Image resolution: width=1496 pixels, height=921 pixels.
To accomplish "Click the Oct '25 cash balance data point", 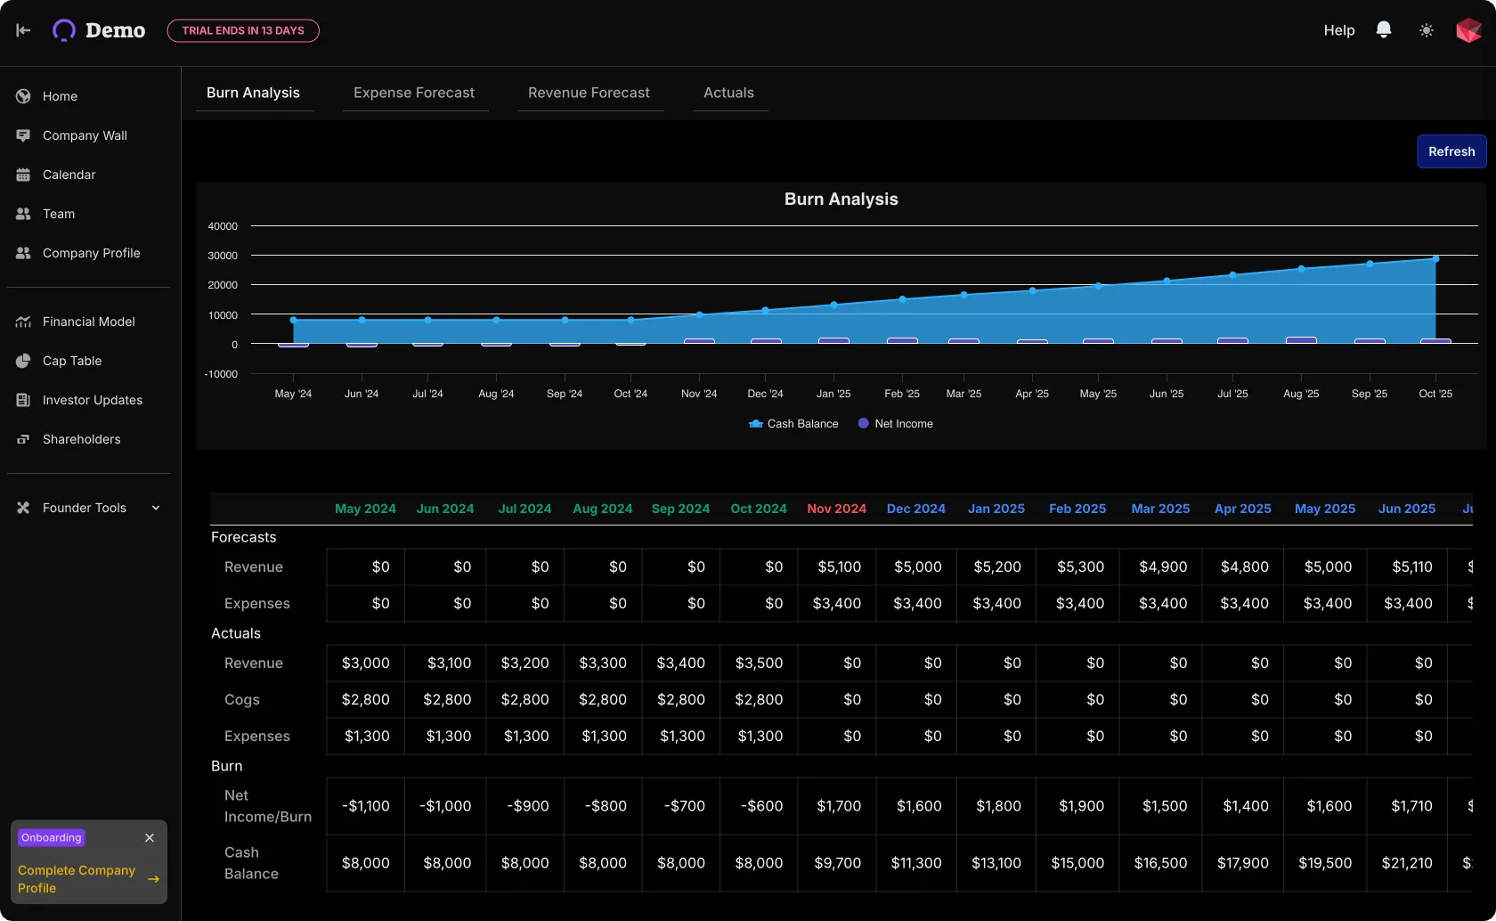I will [1435, 259].
